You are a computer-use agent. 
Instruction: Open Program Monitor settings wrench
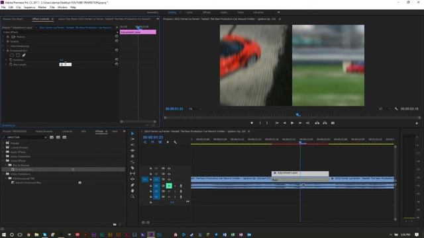coord(396,108)
